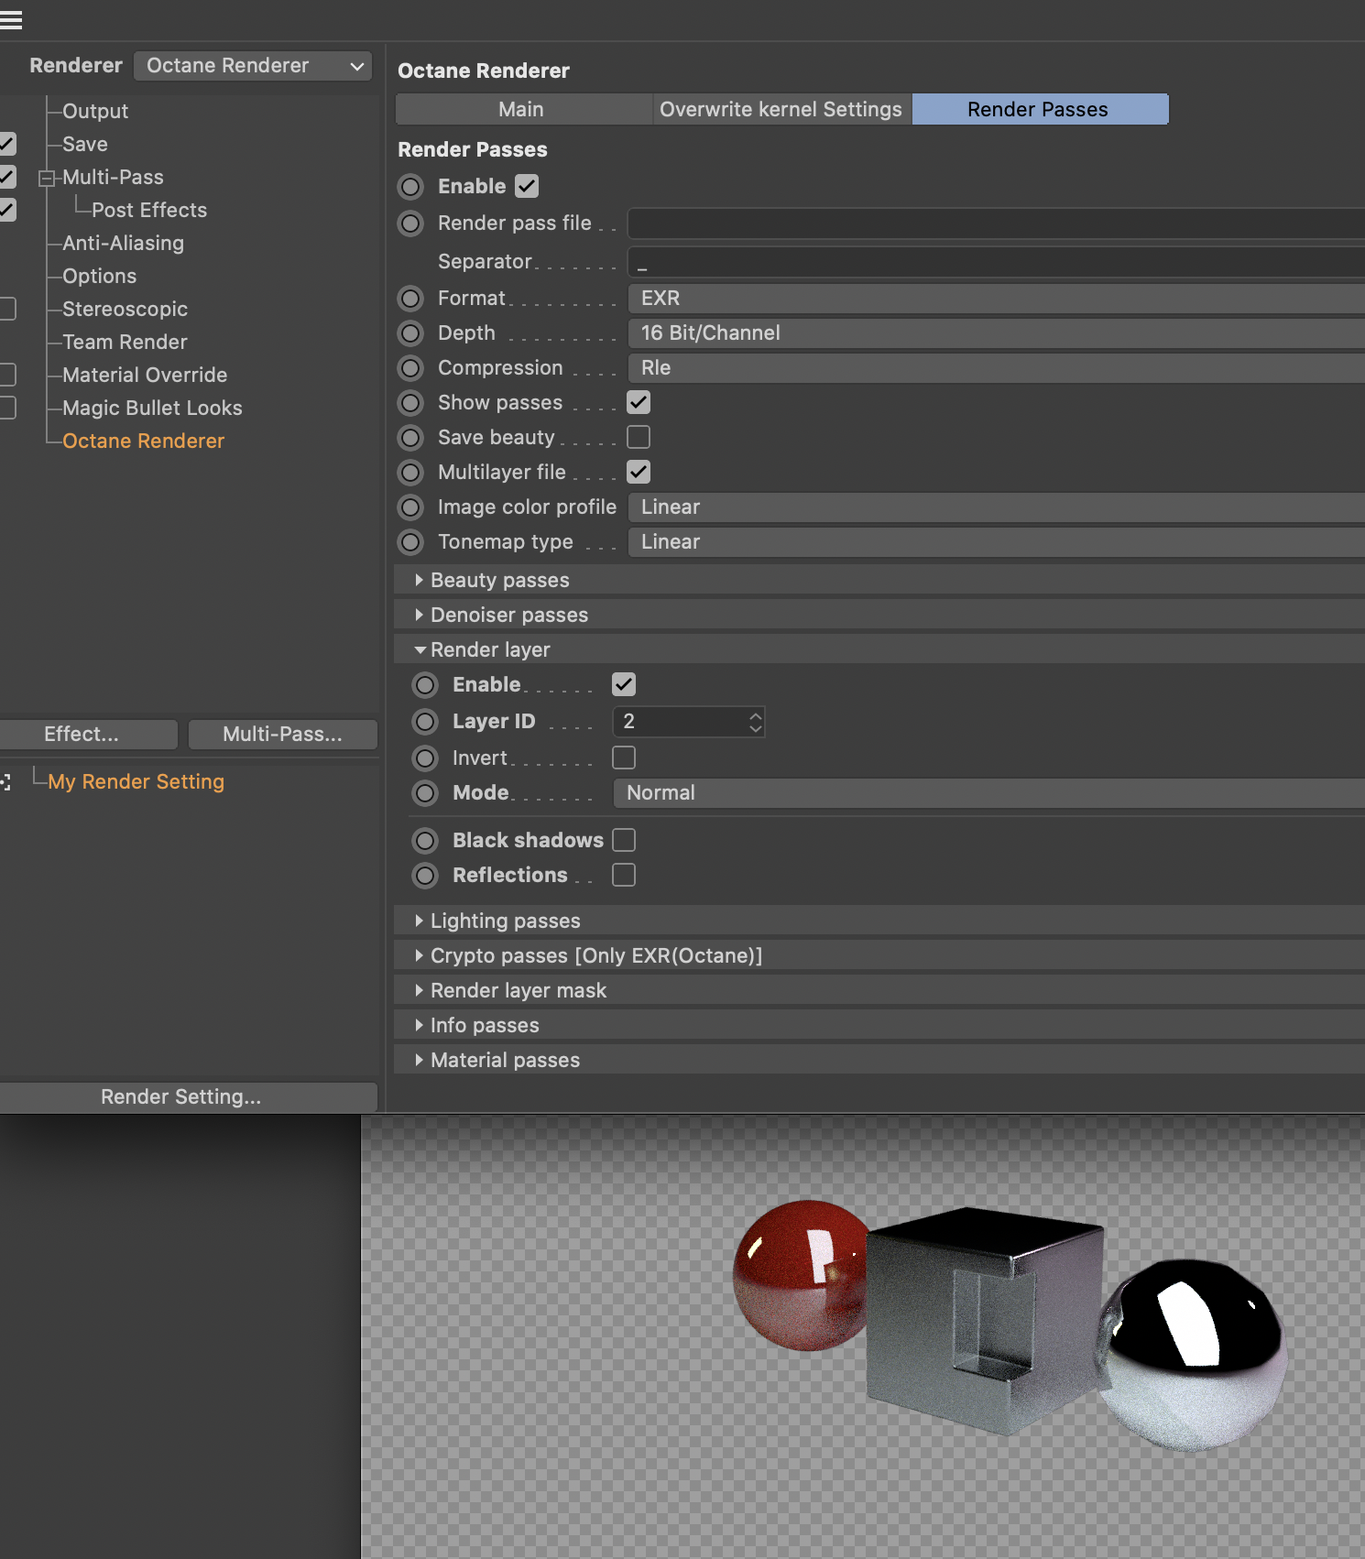Click the keyframe dot beside Render Passes Enable

click(x=411, y=187)
